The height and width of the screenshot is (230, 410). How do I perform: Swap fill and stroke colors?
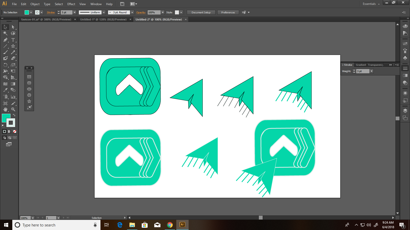point(14,115)
